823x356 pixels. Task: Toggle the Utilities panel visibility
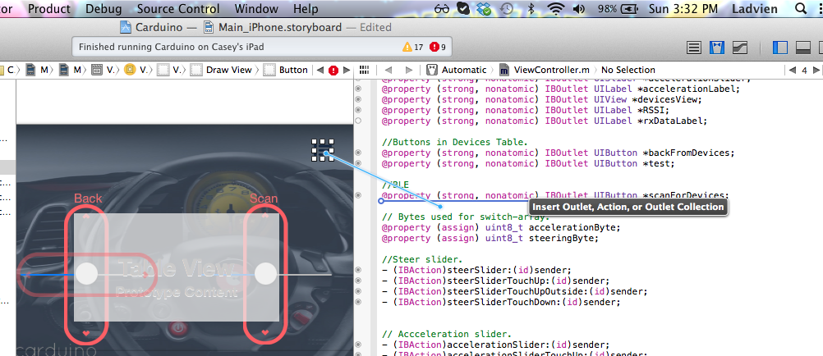click(818, 48)
